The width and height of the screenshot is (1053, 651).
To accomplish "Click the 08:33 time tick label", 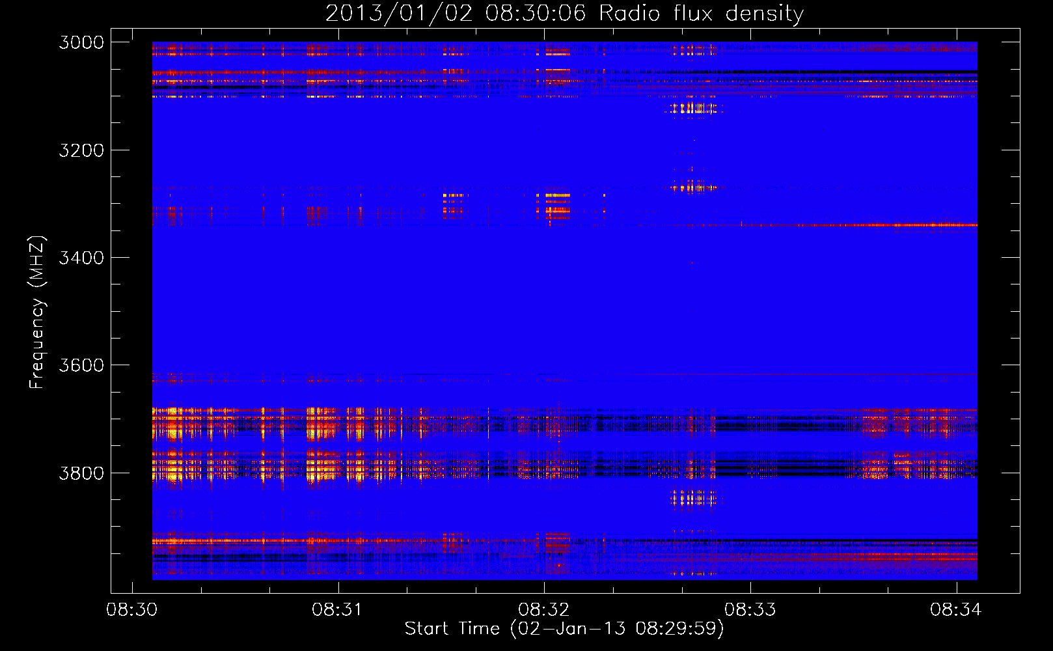I will [x=750, y=610].
